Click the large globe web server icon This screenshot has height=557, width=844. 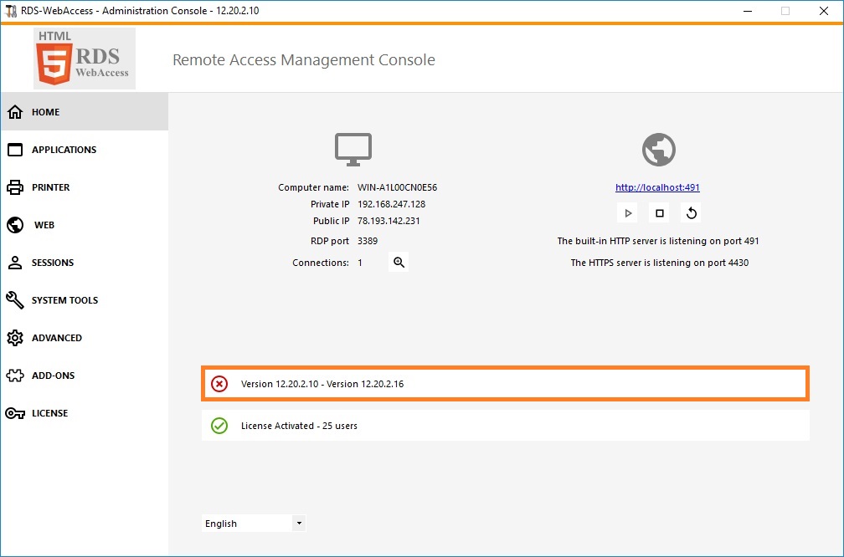(659, 150)
